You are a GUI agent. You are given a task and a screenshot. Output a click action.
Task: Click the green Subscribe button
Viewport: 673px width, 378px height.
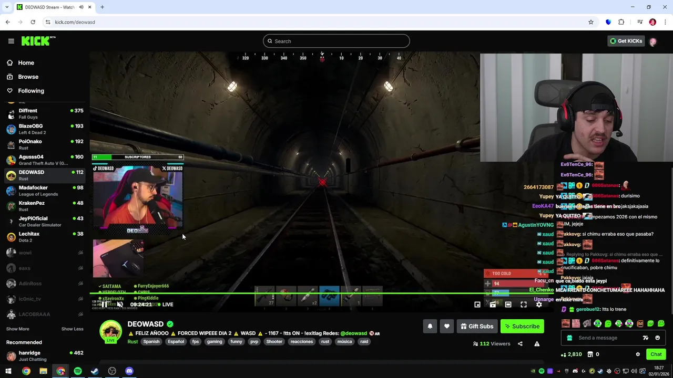[522, 327]
